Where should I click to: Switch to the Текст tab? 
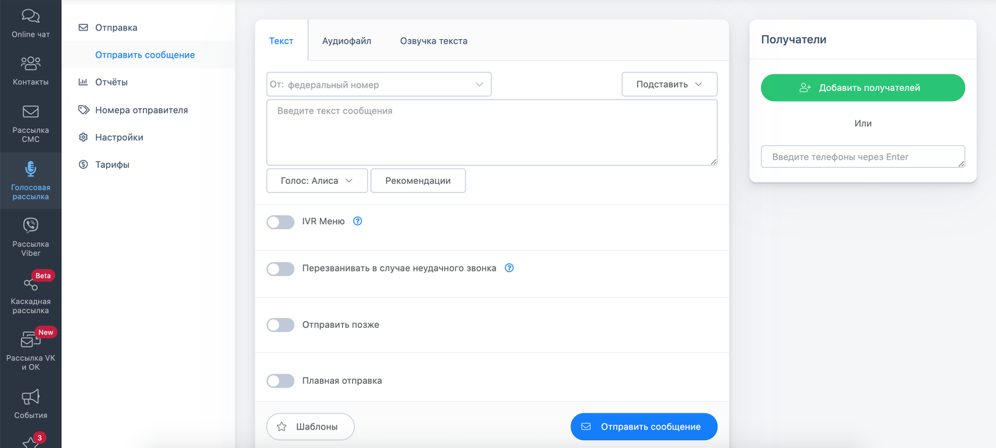(281, 40)
